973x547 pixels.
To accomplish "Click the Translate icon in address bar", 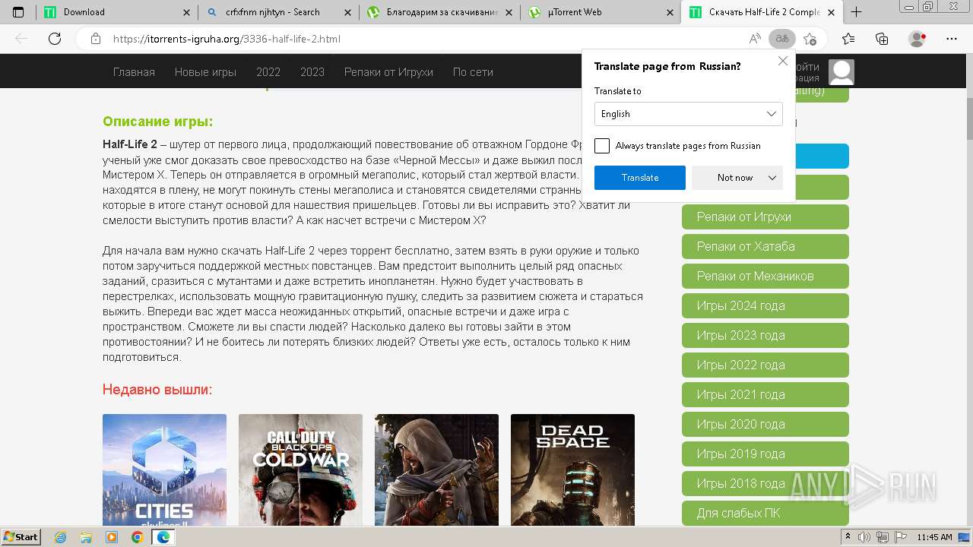I will (781, 39).
